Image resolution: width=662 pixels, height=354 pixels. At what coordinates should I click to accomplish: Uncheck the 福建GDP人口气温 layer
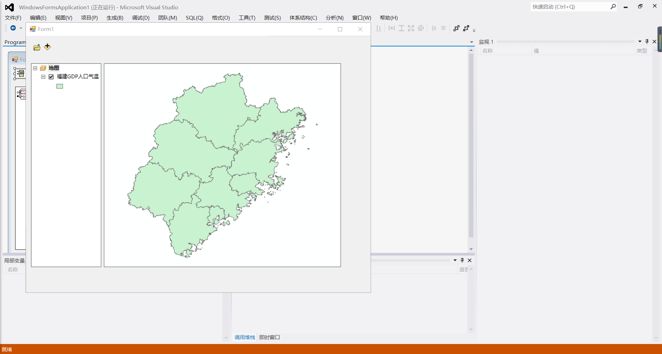coord(51,76)
